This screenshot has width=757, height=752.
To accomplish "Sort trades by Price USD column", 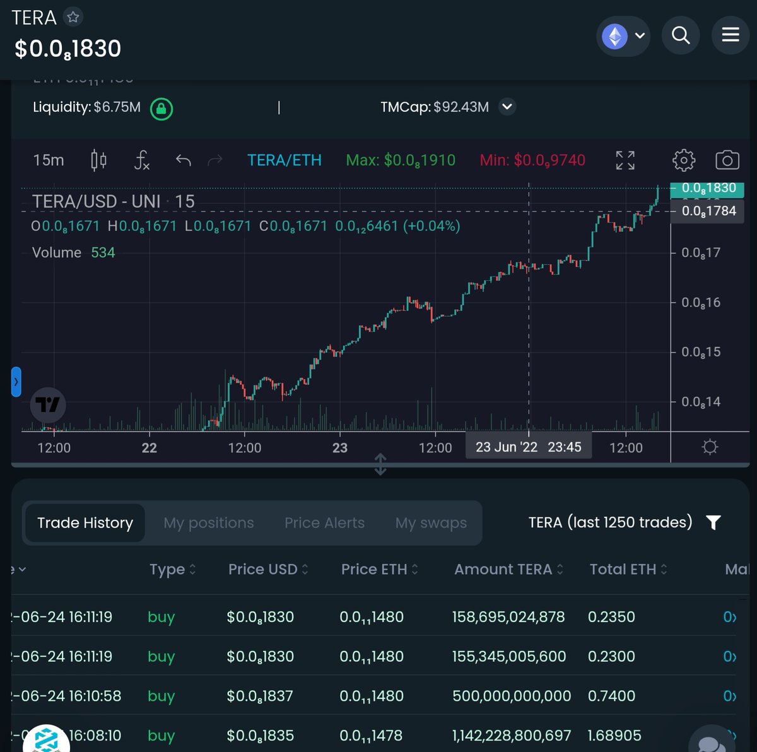I will click(x=268, y=570).
